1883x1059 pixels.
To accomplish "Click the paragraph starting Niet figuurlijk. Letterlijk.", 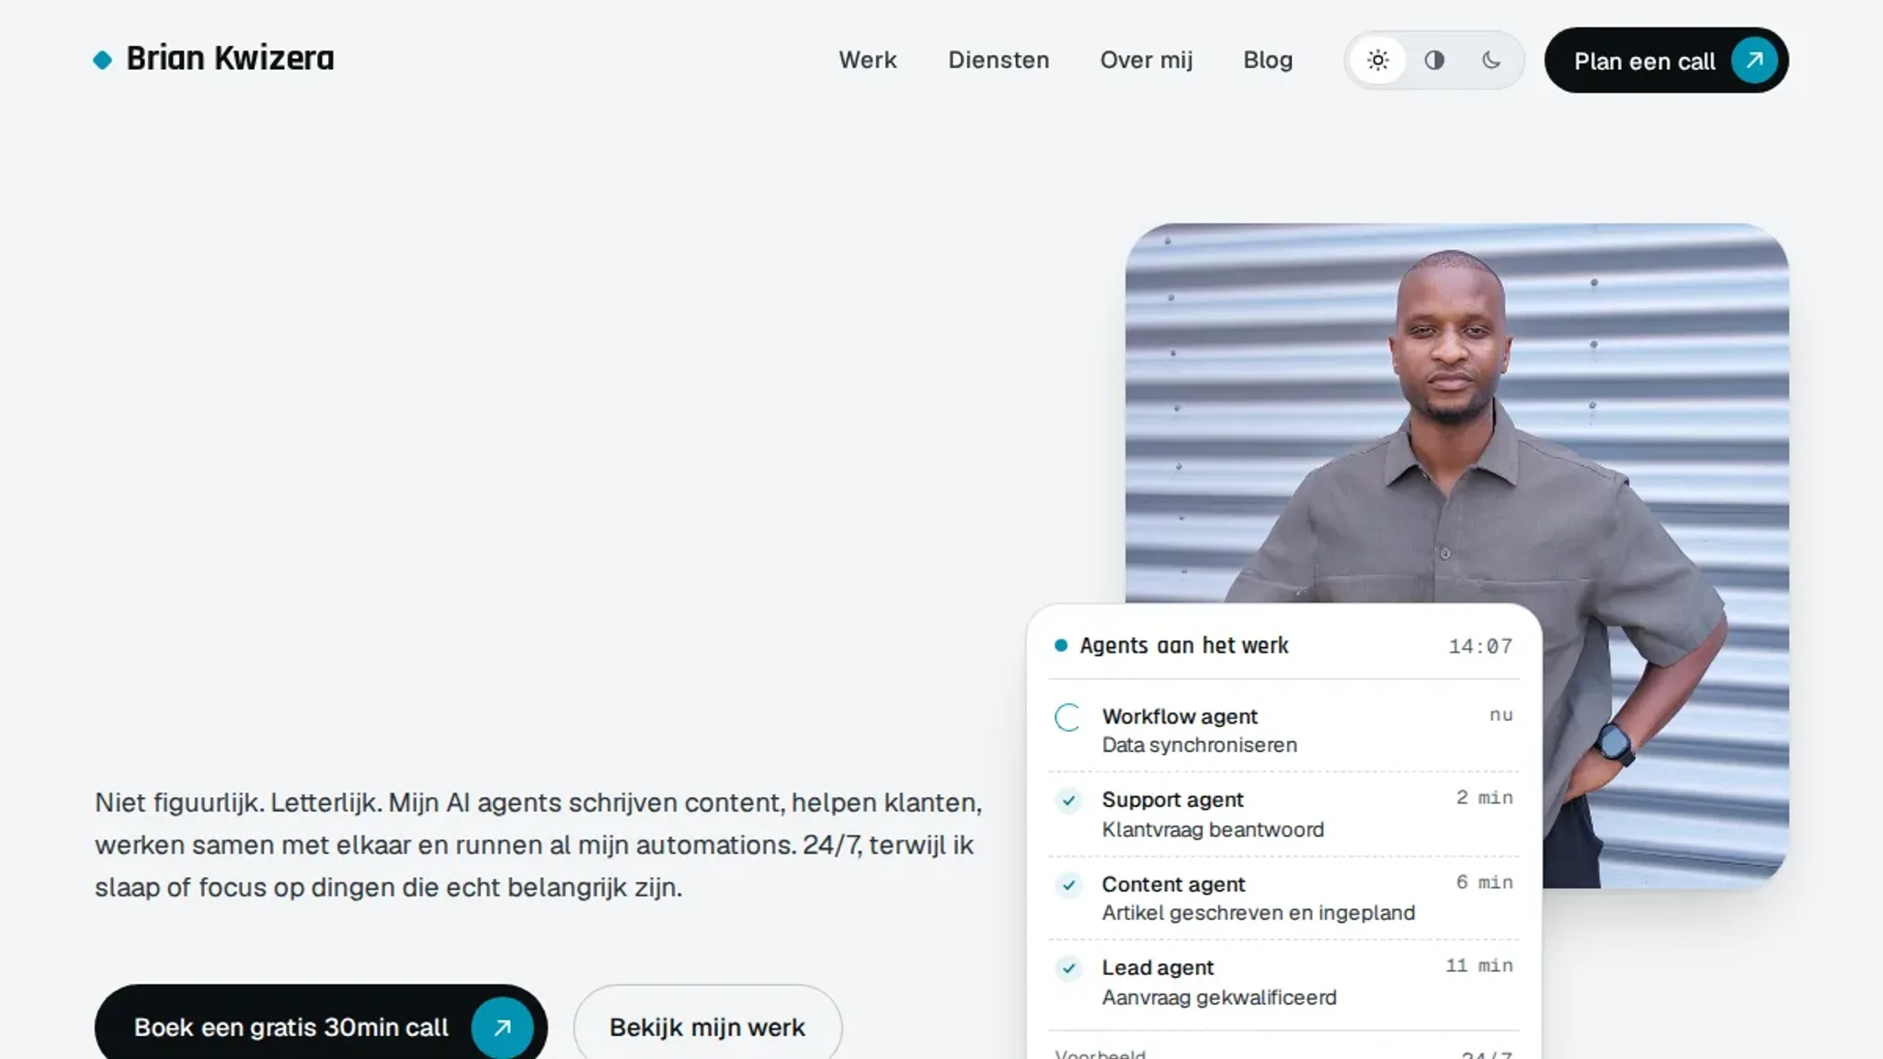I will (x=539, y=845).
